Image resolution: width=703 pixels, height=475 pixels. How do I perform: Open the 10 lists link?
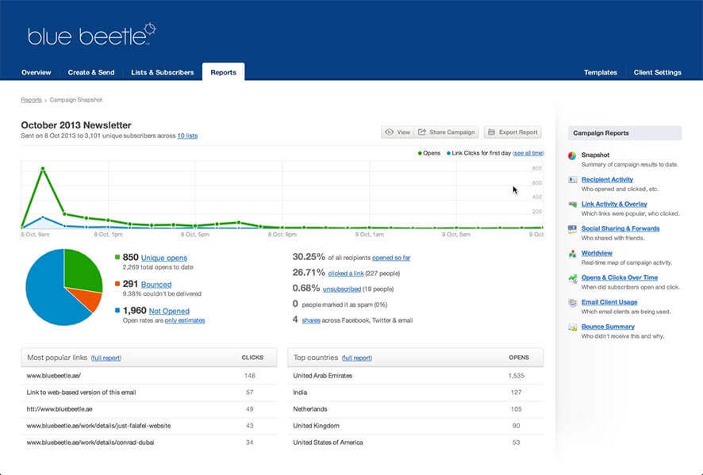187,136
